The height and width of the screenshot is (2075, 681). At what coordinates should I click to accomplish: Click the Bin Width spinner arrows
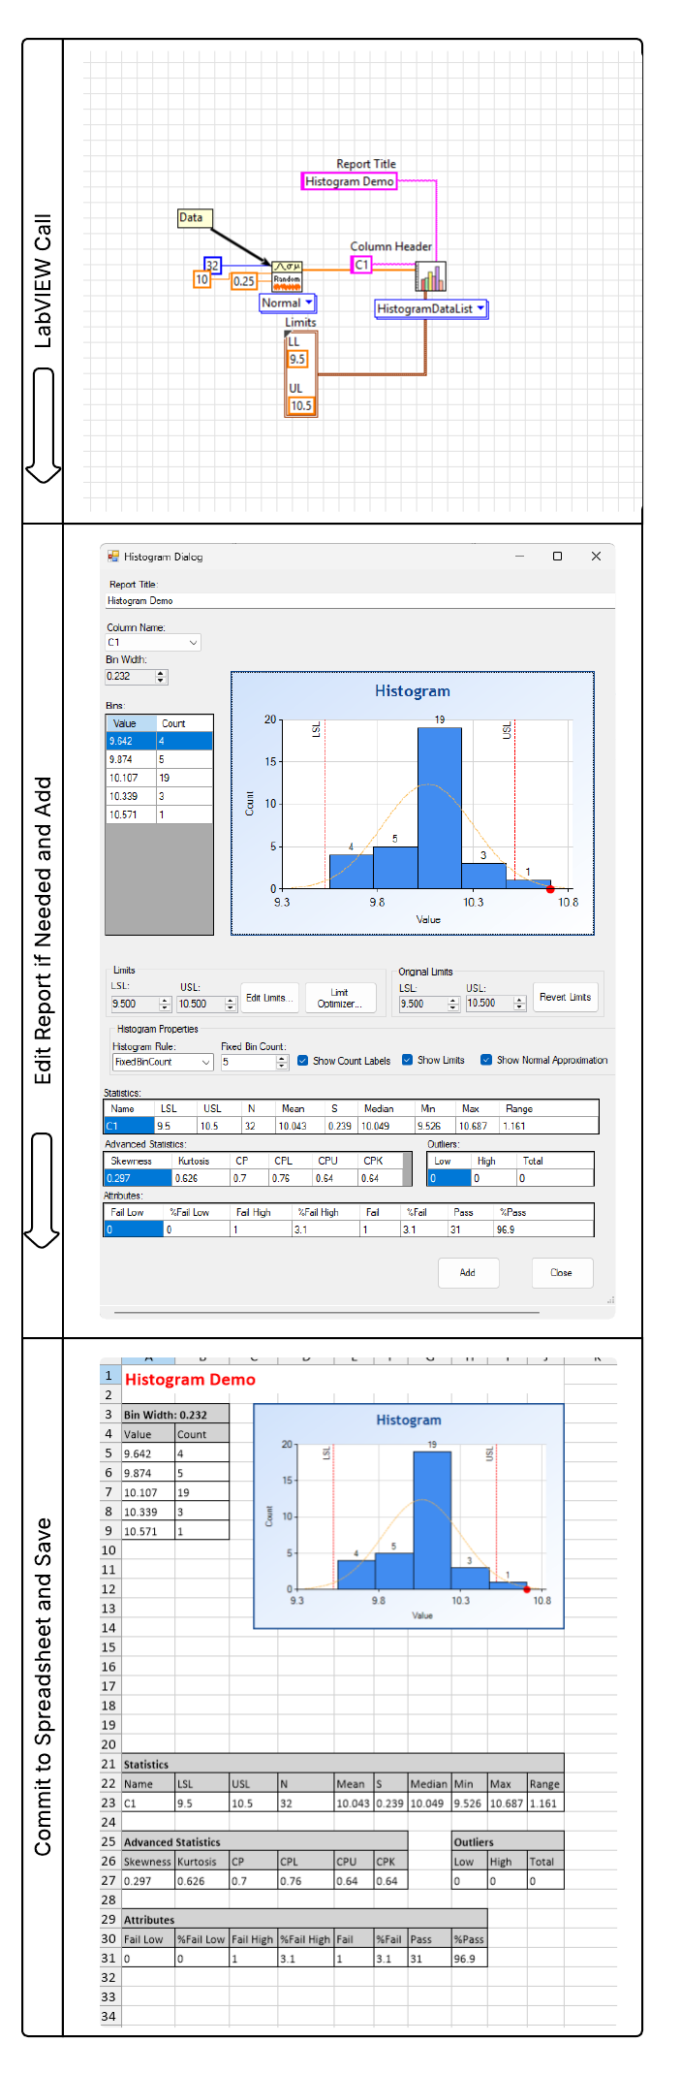tap(161, 677)
